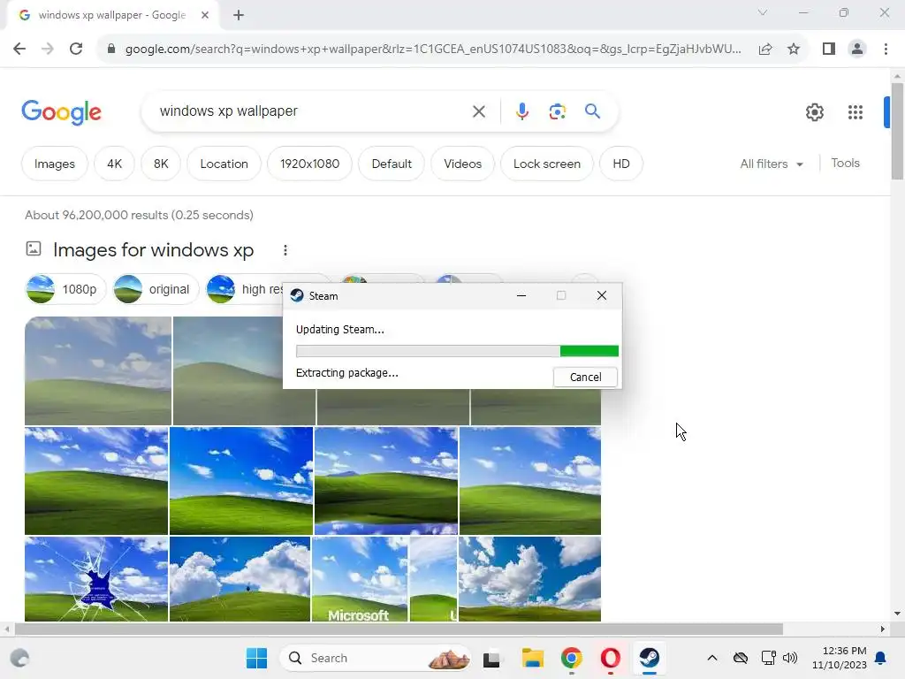Click the forward navigation arrow

pyautogui.click(x=48, y=50)
